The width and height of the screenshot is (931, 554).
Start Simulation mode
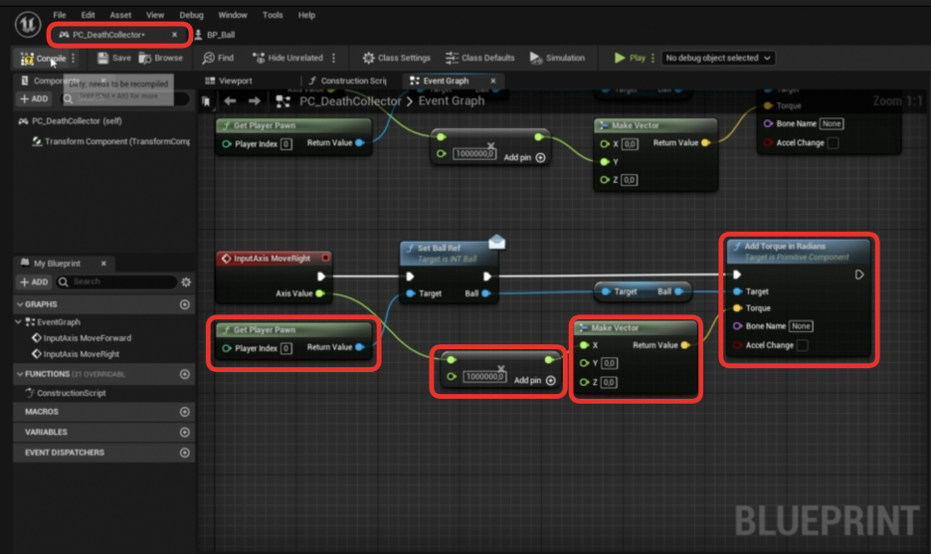[x=557, y=58]
